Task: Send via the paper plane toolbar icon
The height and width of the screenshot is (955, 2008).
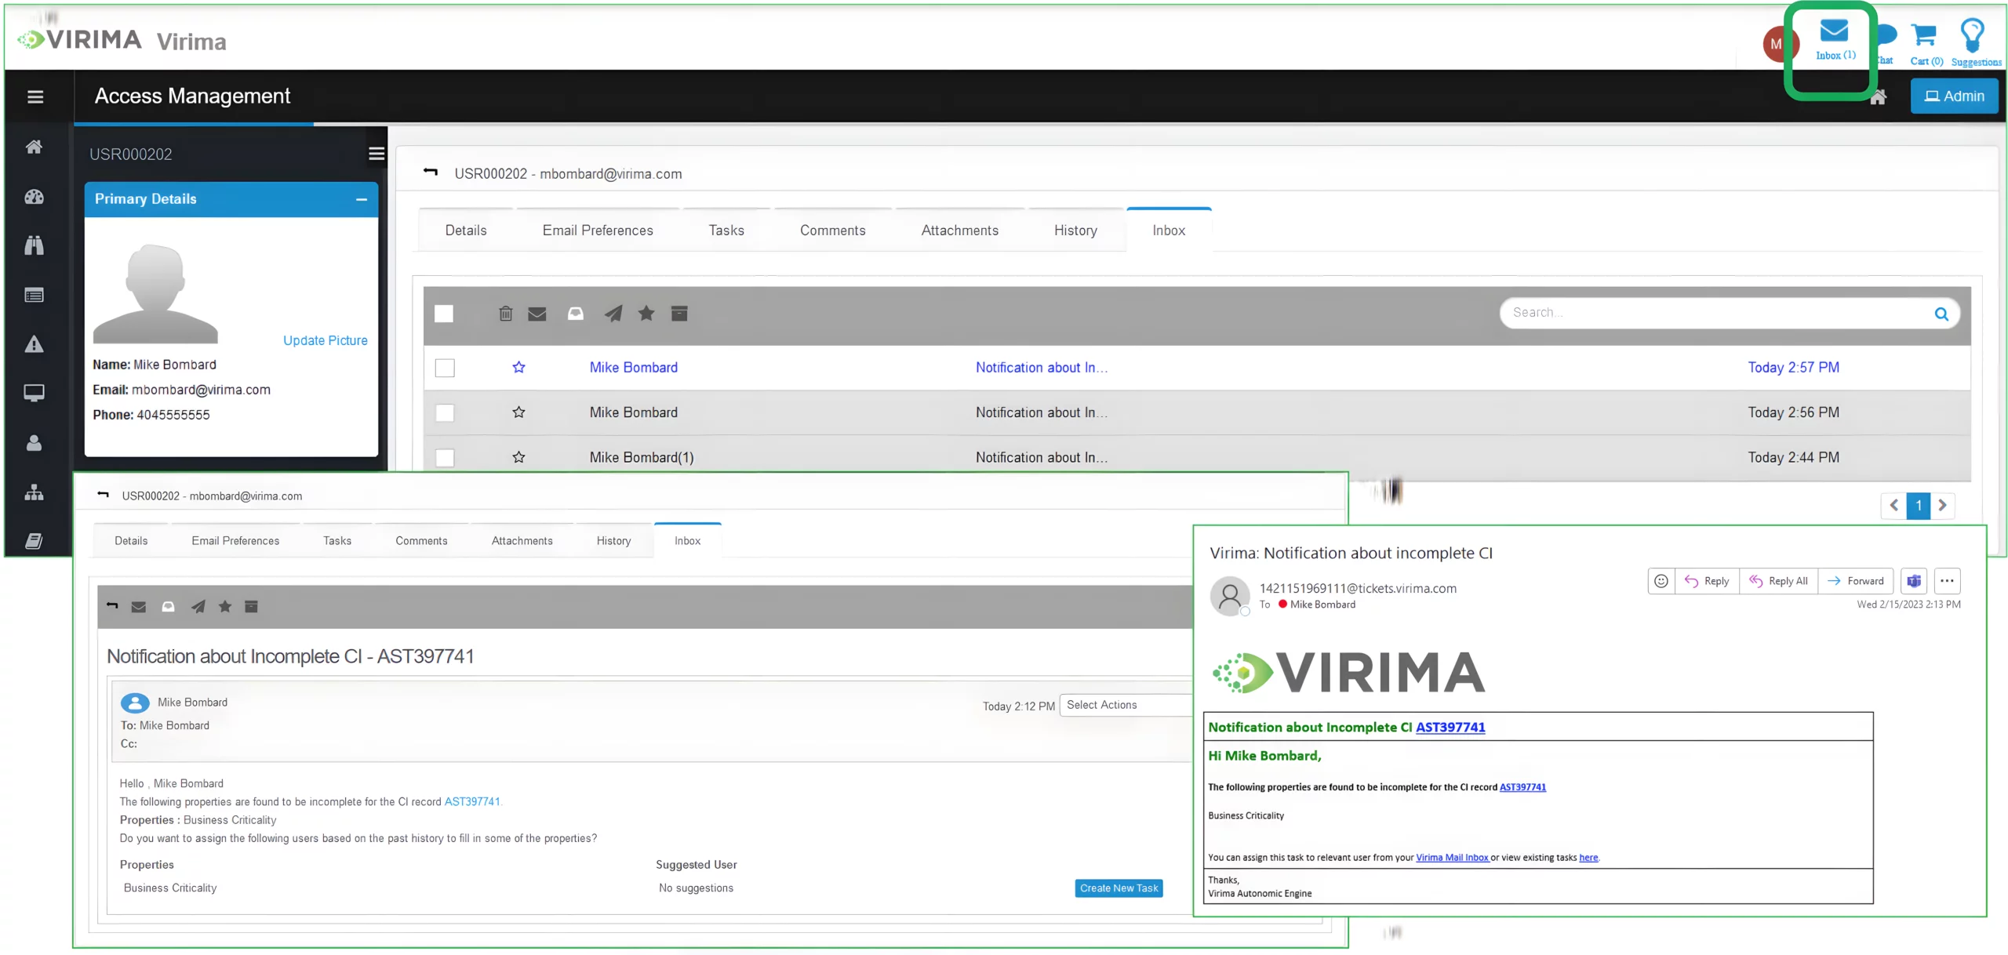Action: 613,314
